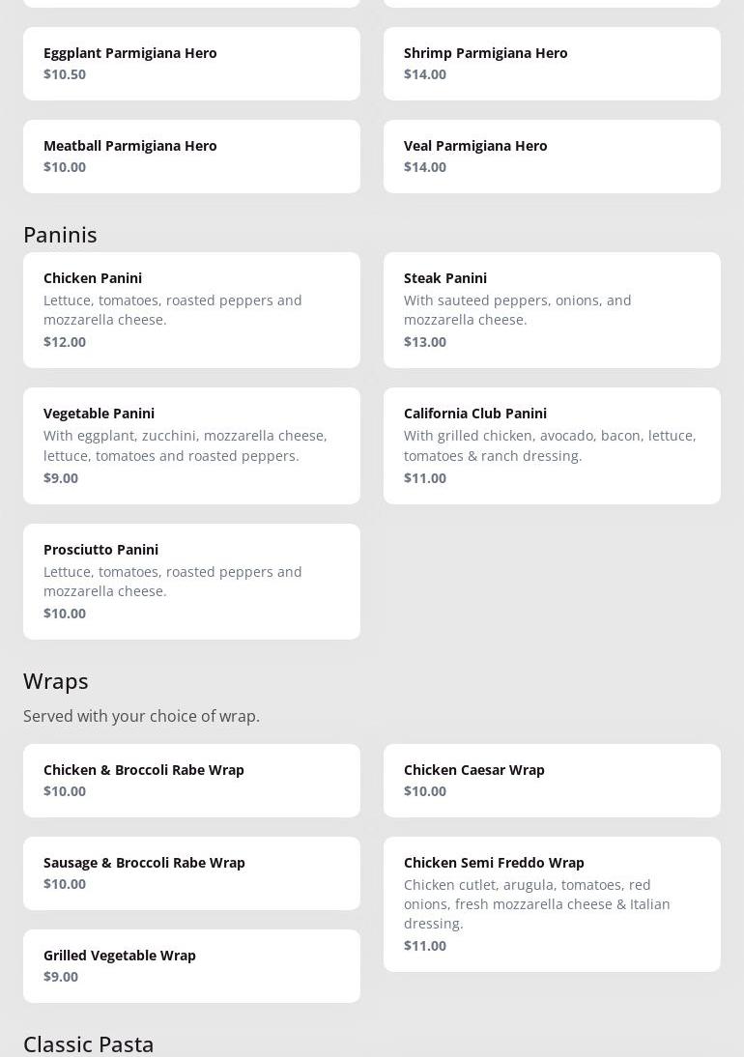
Task: Choose the Chicken & Broccoli Rabe Wrap
Action: coord(191,781)
